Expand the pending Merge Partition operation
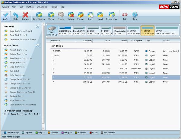This screenshot has width=181, height=139. click(5, 114)
